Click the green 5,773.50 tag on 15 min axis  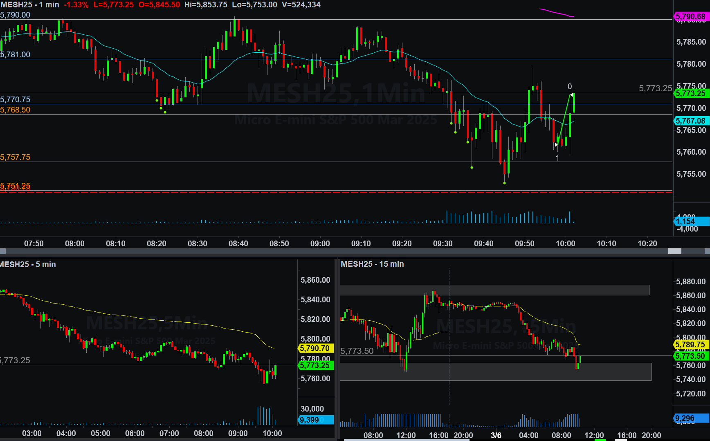coord(691,356)
